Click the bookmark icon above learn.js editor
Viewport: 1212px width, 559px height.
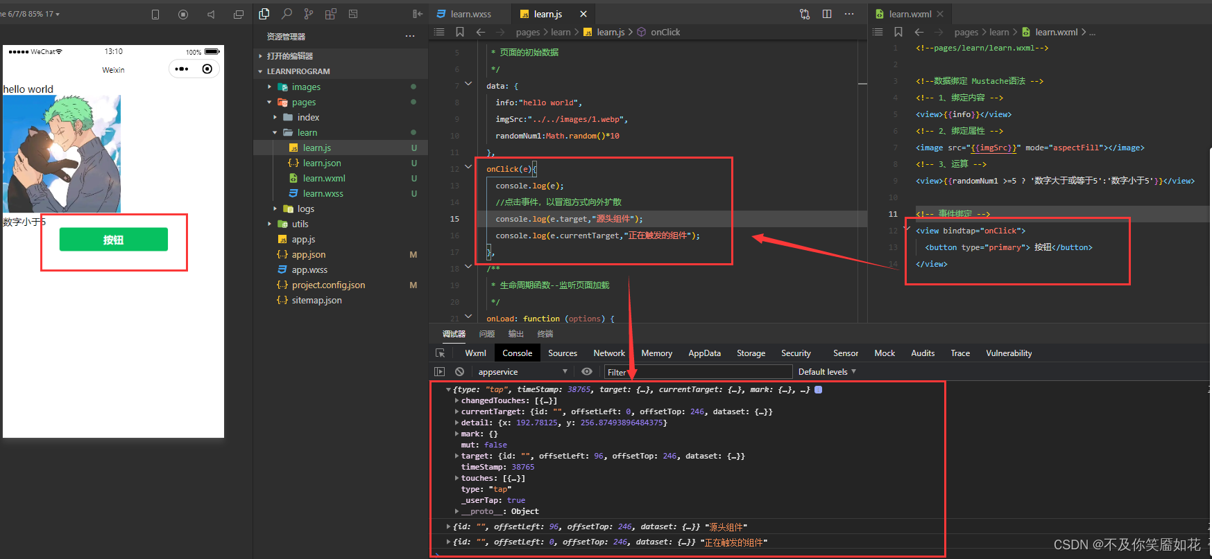(x=459, y=32)
